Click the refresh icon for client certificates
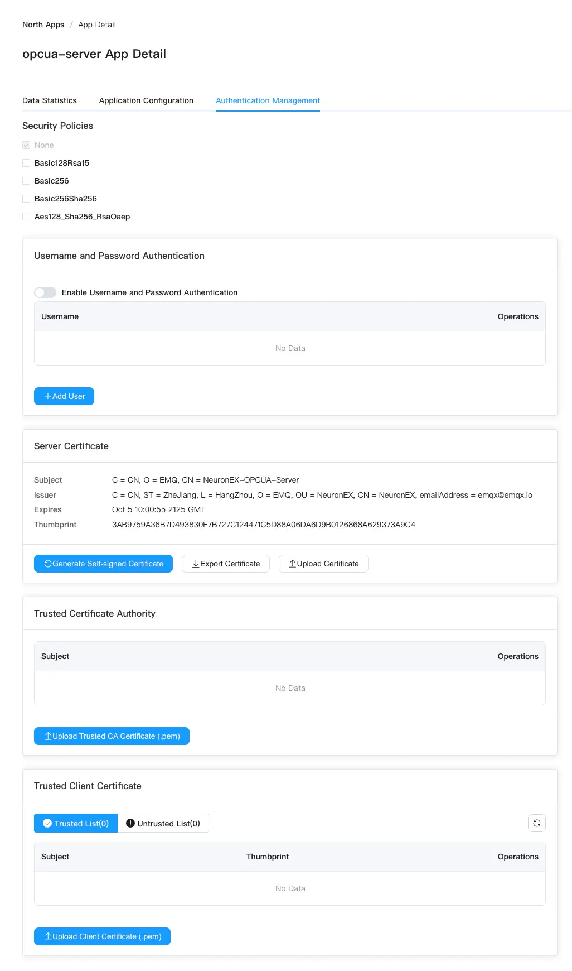The width and height of the screenshot is (572, 971). 536,823
